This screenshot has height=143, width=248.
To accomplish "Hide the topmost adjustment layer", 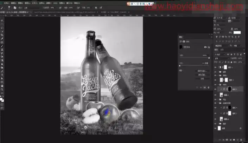I will 215,67.
